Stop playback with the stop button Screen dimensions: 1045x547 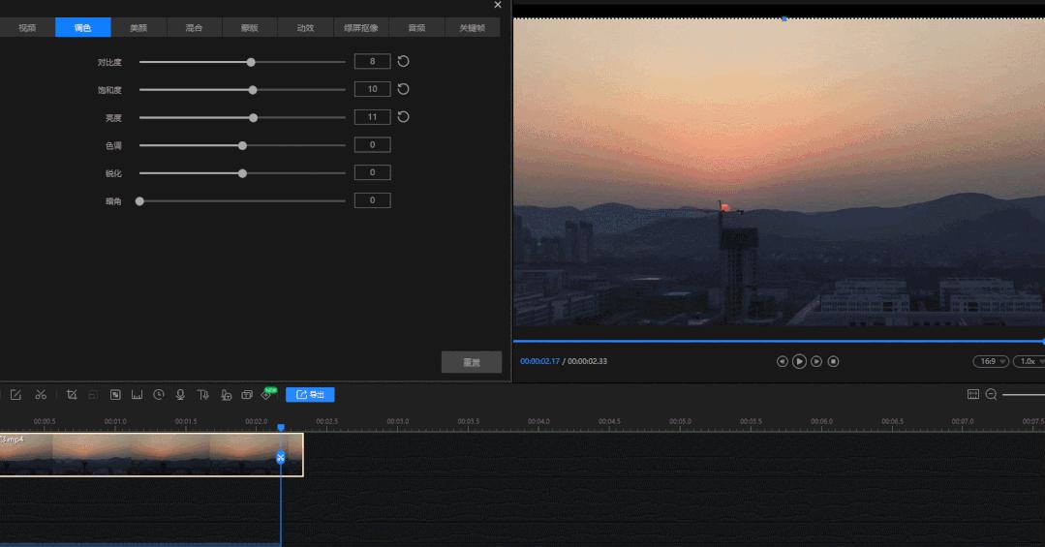[x=833, y=361]
